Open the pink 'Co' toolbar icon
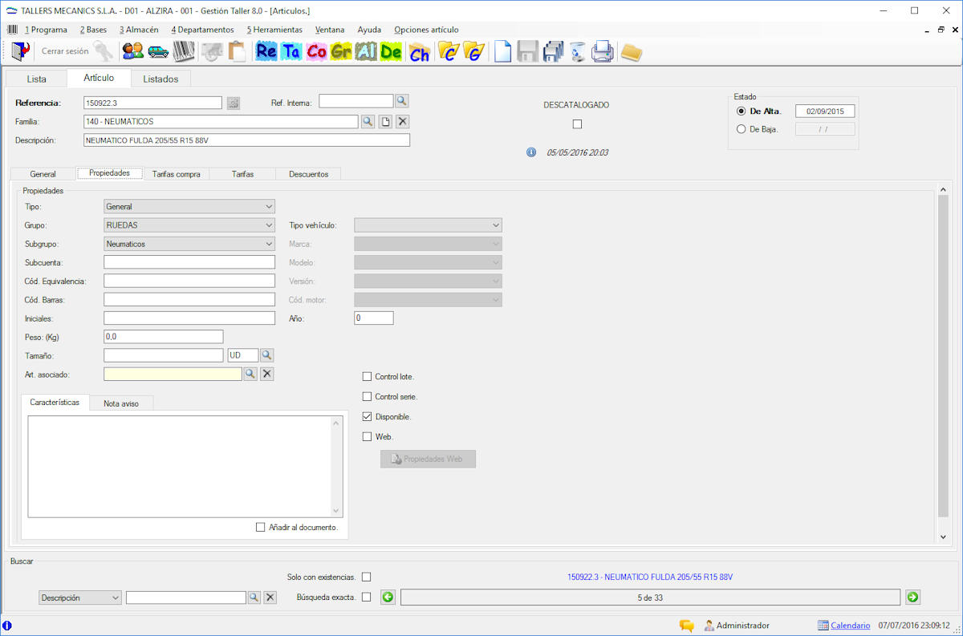This screenshot has width=963, height=636. 316,51
